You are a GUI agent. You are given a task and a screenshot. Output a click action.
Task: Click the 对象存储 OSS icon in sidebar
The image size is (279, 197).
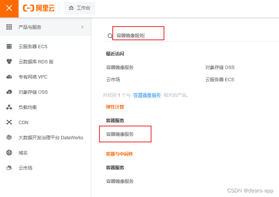coord(9,92)
